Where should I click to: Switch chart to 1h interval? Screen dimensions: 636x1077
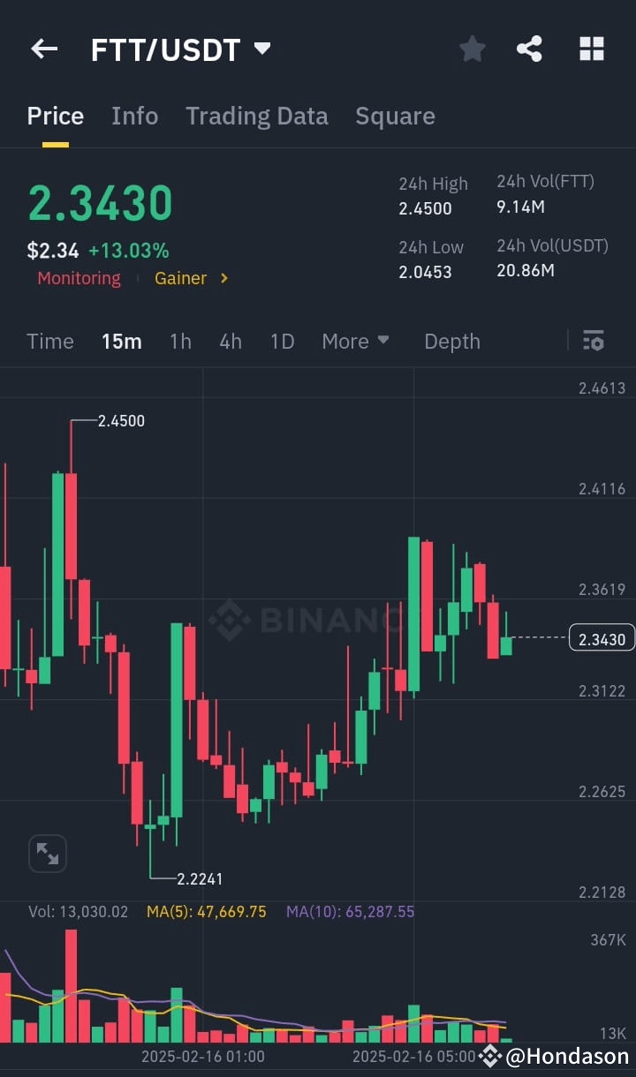(180, 341)
